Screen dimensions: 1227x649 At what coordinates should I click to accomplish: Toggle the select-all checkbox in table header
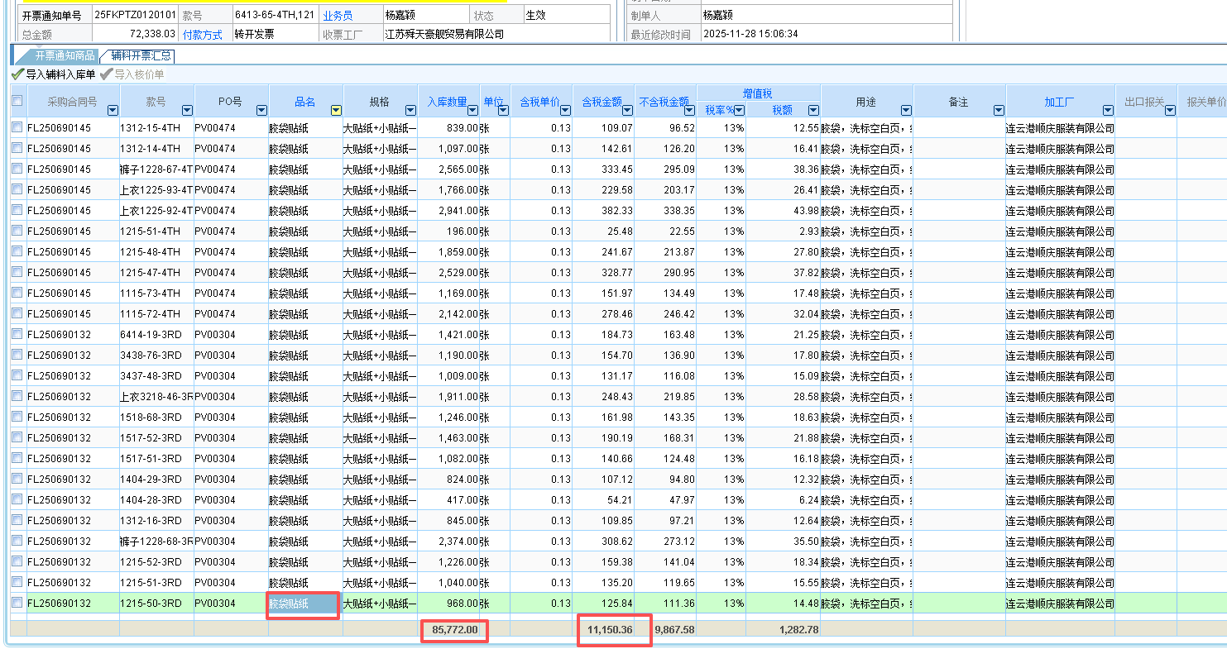click(17, 101)
